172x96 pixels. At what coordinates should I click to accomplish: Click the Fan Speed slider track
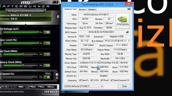point(20,77)
